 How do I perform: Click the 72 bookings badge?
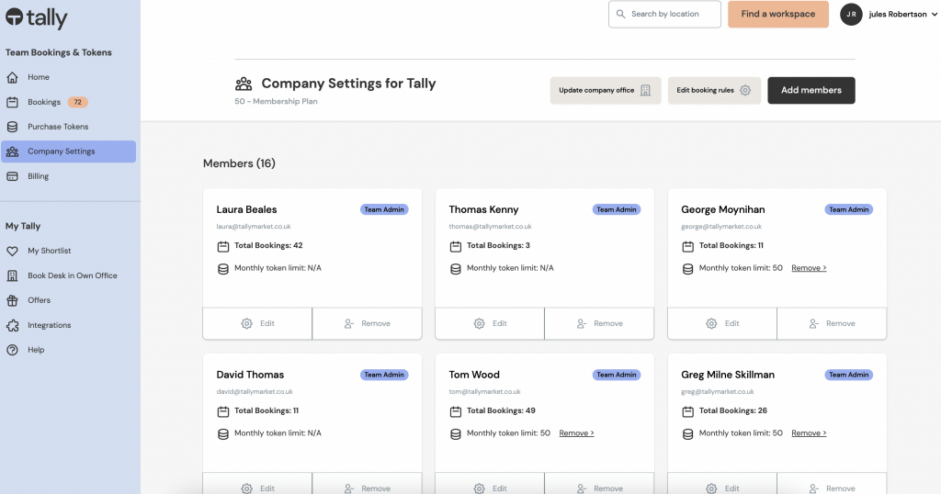(x=77, y=102)
